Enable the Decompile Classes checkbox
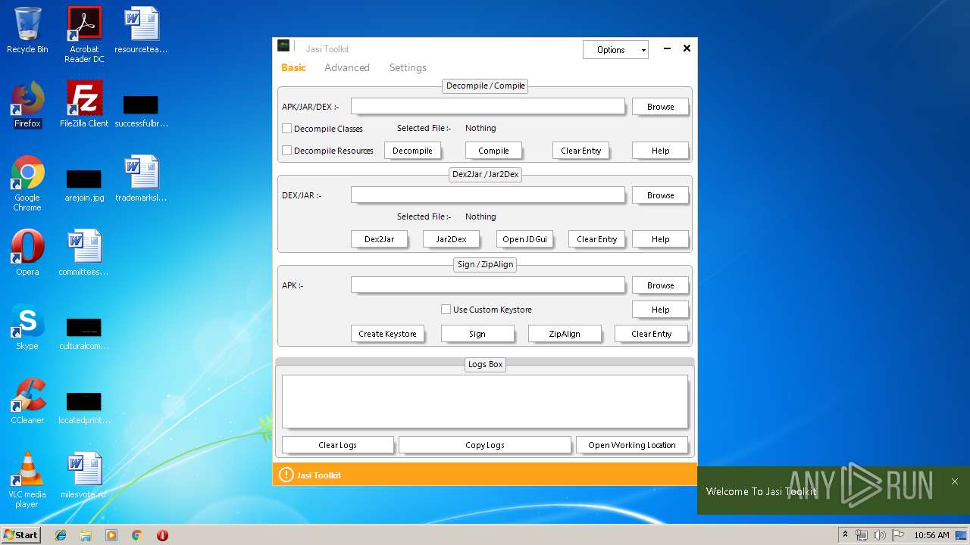Viewport: 970px width, 545px height. pos(287,129)
